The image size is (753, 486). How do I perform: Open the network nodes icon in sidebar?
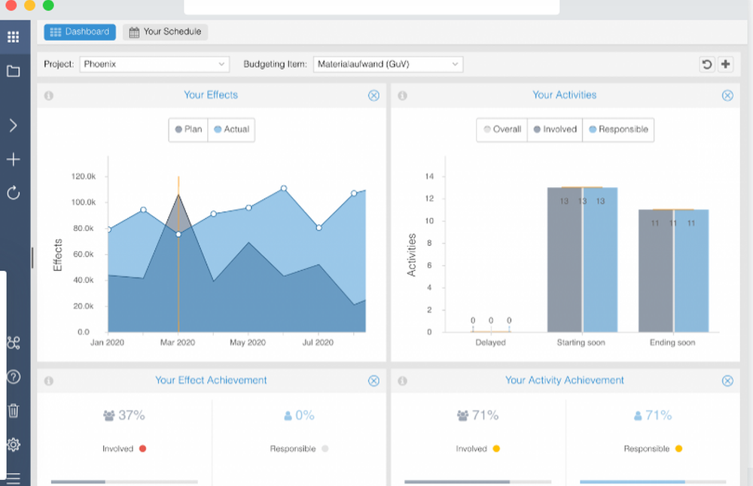tap(14, 342)
